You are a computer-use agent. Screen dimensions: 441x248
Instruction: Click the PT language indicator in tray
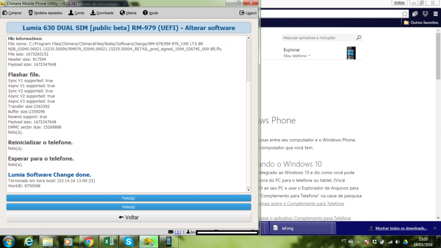(x=344, y=241)
